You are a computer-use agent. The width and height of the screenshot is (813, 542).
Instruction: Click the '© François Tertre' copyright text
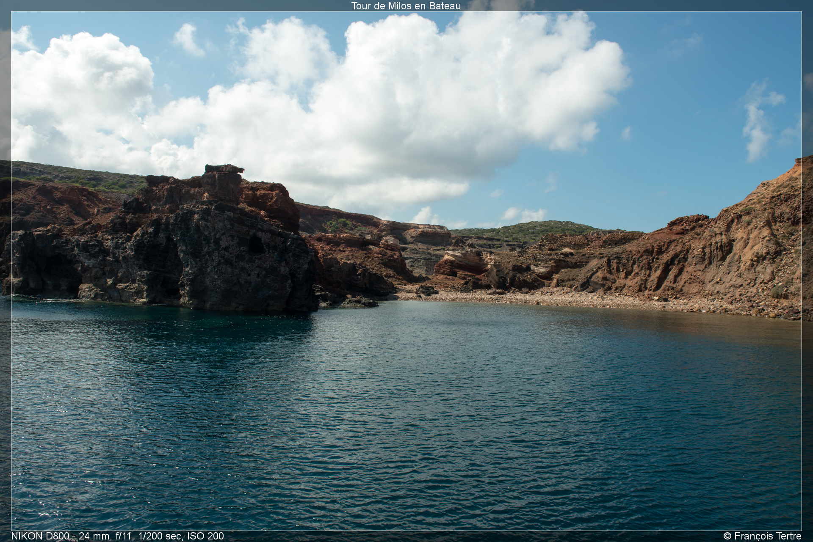762,536
